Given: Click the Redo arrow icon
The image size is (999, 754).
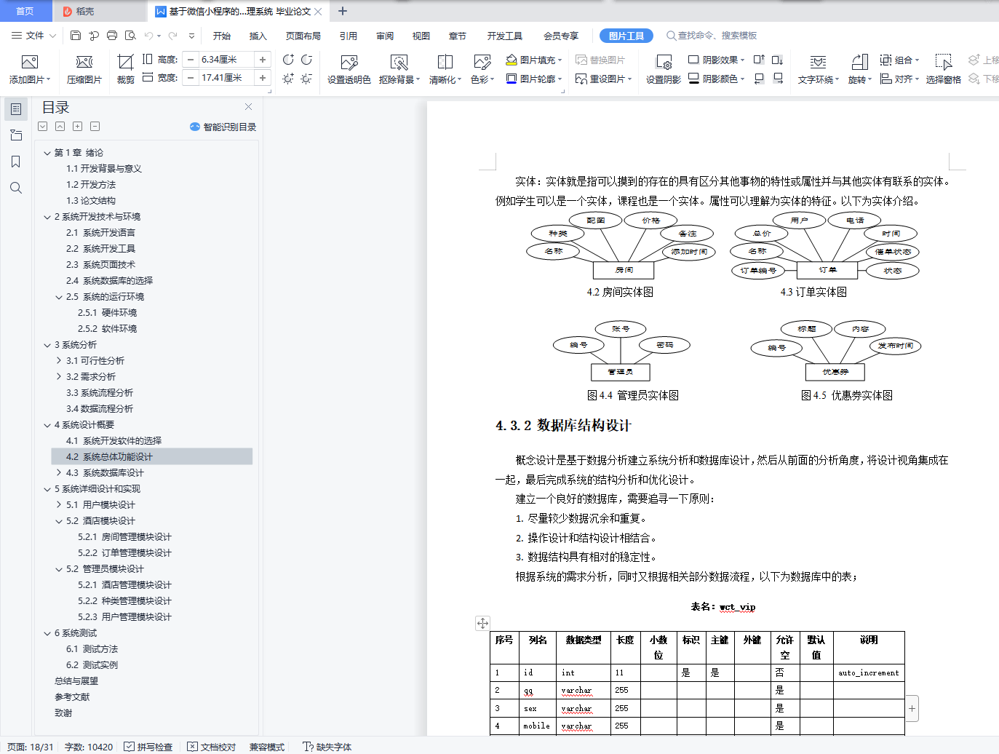Looking at the screenshot, I should coord(172,35).
